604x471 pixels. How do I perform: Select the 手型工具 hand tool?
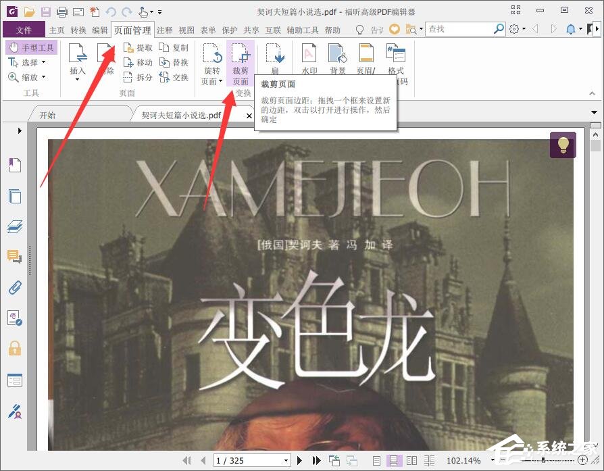point(31,47)
